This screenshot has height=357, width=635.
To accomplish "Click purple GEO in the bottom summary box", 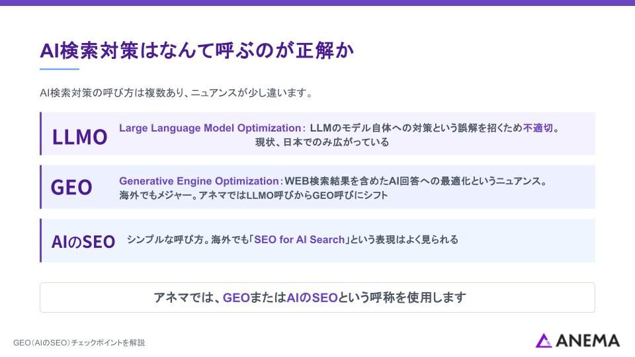I will click(236, 297).
